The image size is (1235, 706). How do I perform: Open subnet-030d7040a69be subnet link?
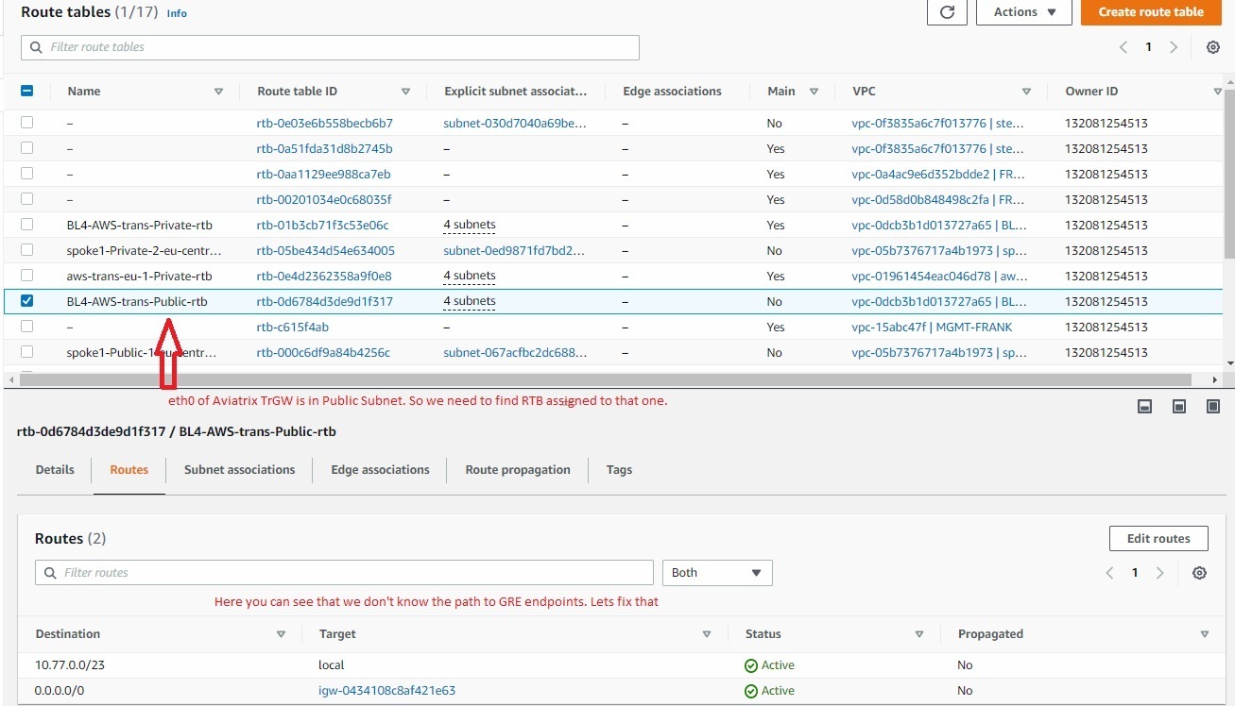[x=515, y=123]
